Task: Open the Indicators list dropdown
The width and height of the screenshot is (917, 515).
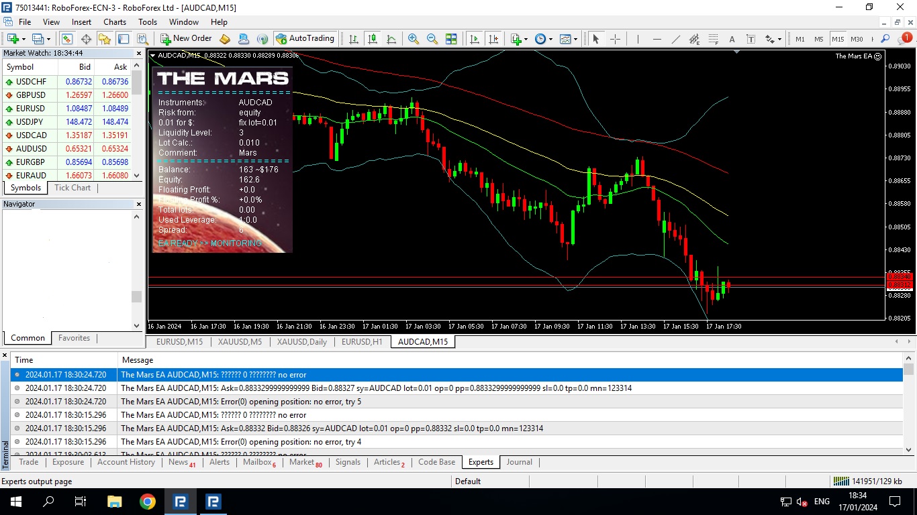Action: (518, 39)
